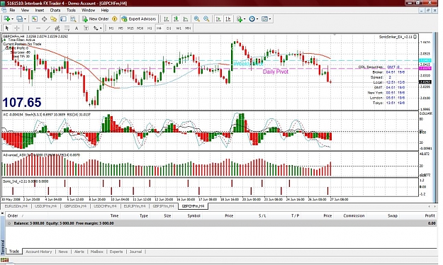Sort by the Profit column header
Viewport: 443px width, 265px height.
click(430, 215)
